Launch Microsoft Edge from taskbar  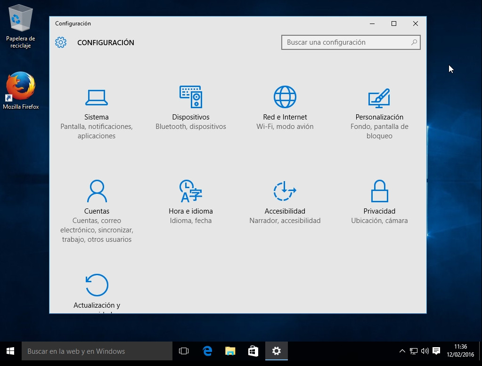point(207,351)
